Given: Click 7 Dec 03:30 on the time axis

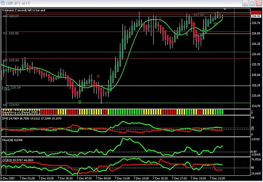Looking at the screenshot, I should (46, 178).
